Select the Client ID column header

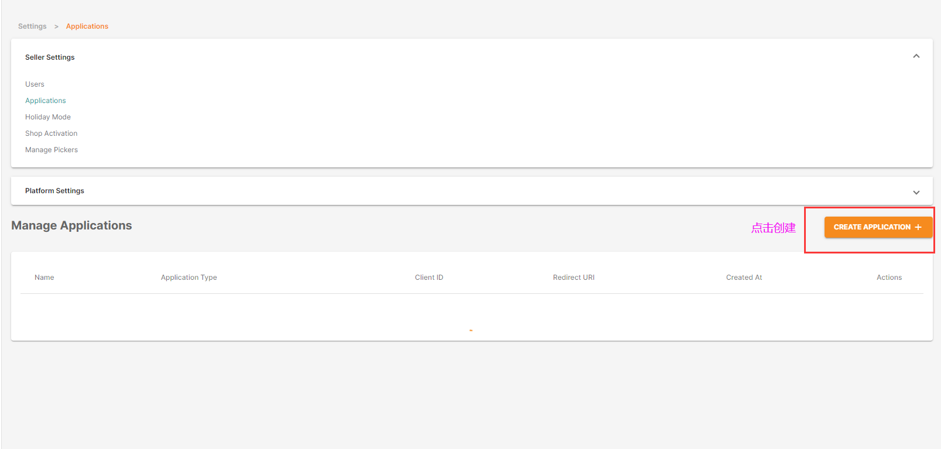429,277
